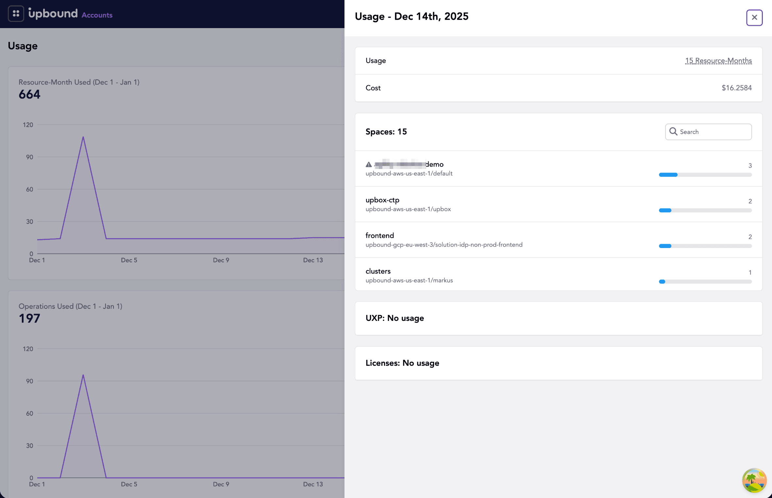This screenshot has height=498, width=772.
Task: Click the Accounts label in header
Action: coord(97,15)
